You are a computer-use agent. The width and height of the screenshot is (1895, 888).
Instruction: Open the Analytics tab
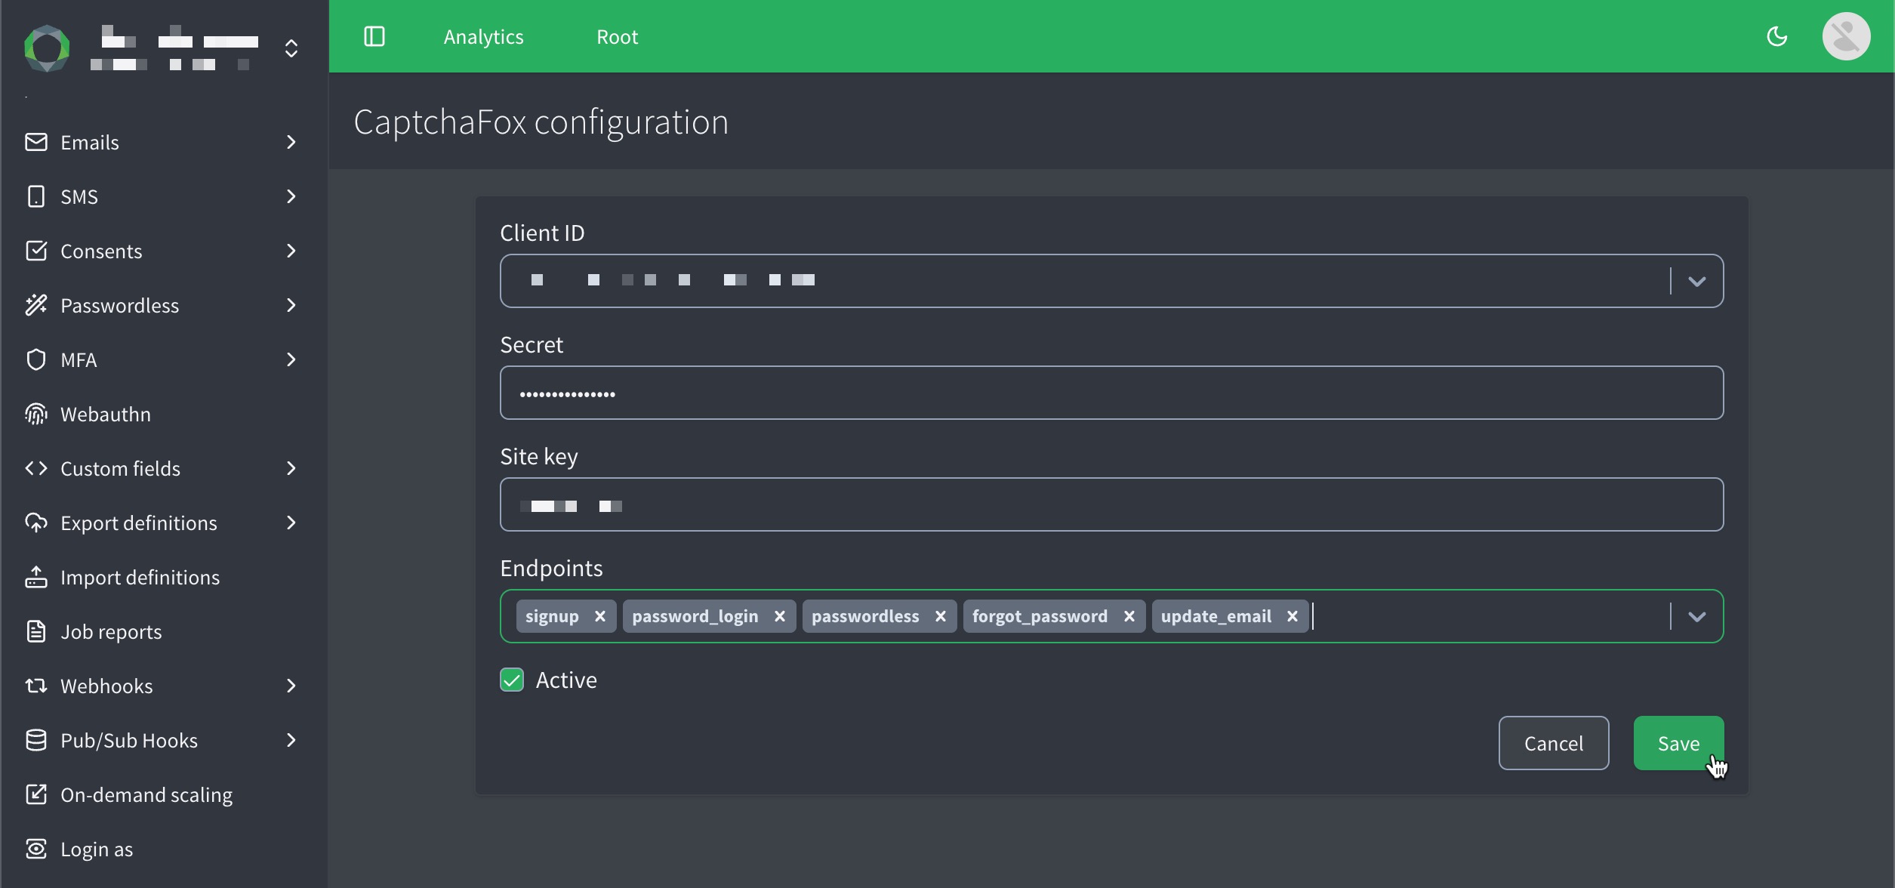[x=483, y=36]
